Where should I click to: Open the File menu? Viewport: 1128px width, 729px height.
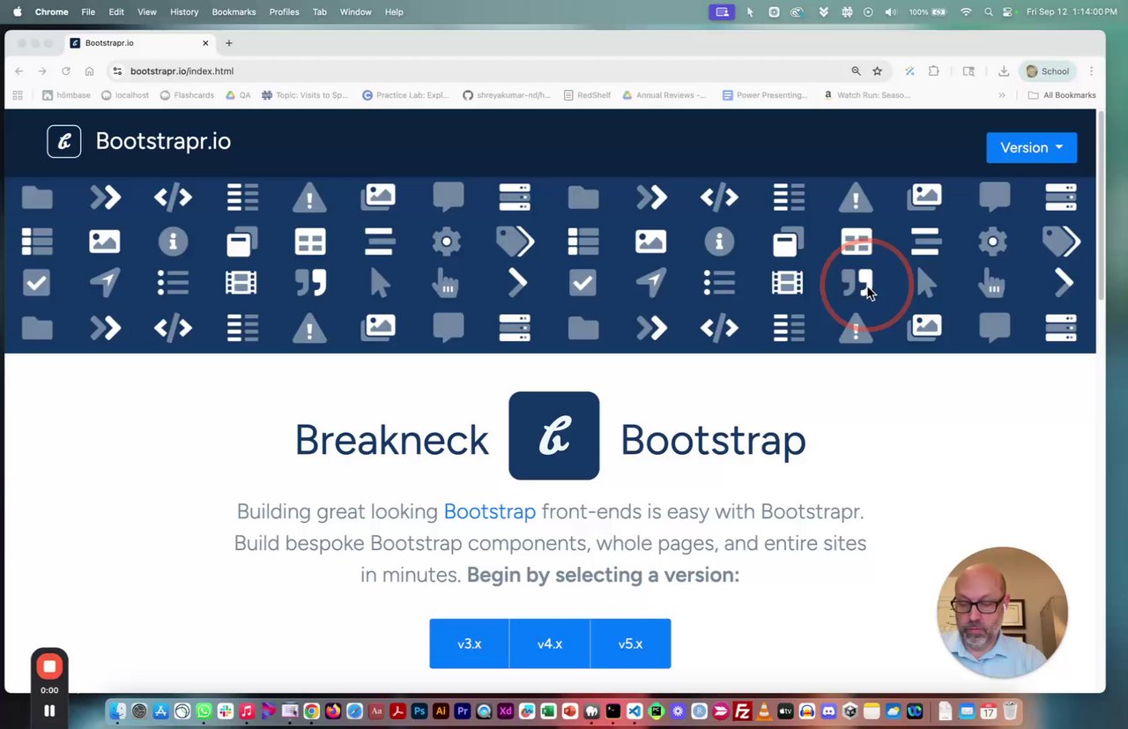point(88,11)
